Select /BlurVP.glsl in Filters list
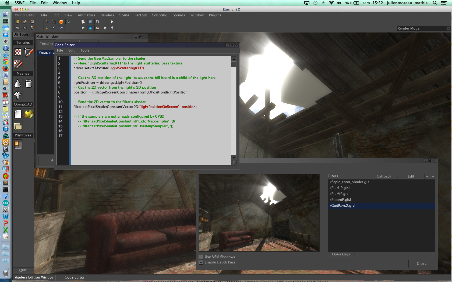The image size is (452, 282). 382,194
